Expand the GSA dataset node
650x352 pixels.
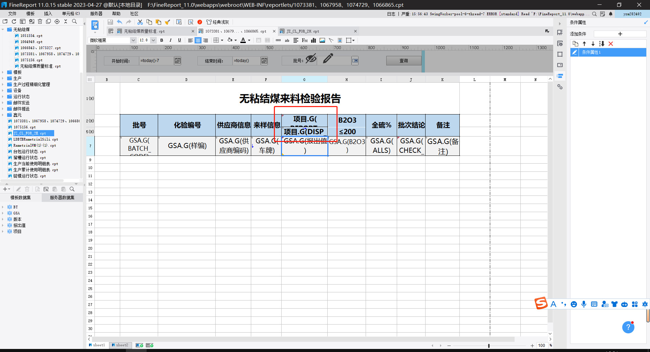tap(3, 213)
